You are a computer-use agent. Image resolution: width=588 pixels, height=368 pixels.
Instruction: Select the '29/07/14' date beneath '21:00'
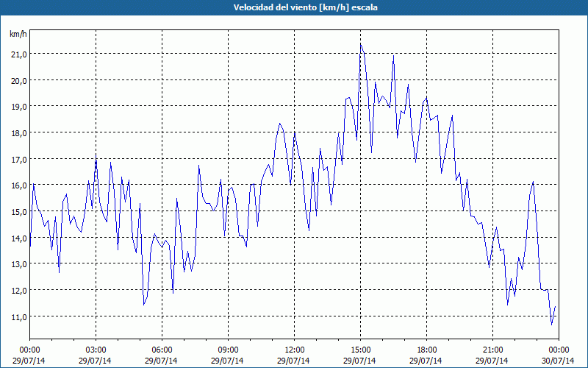click(492, 361)
